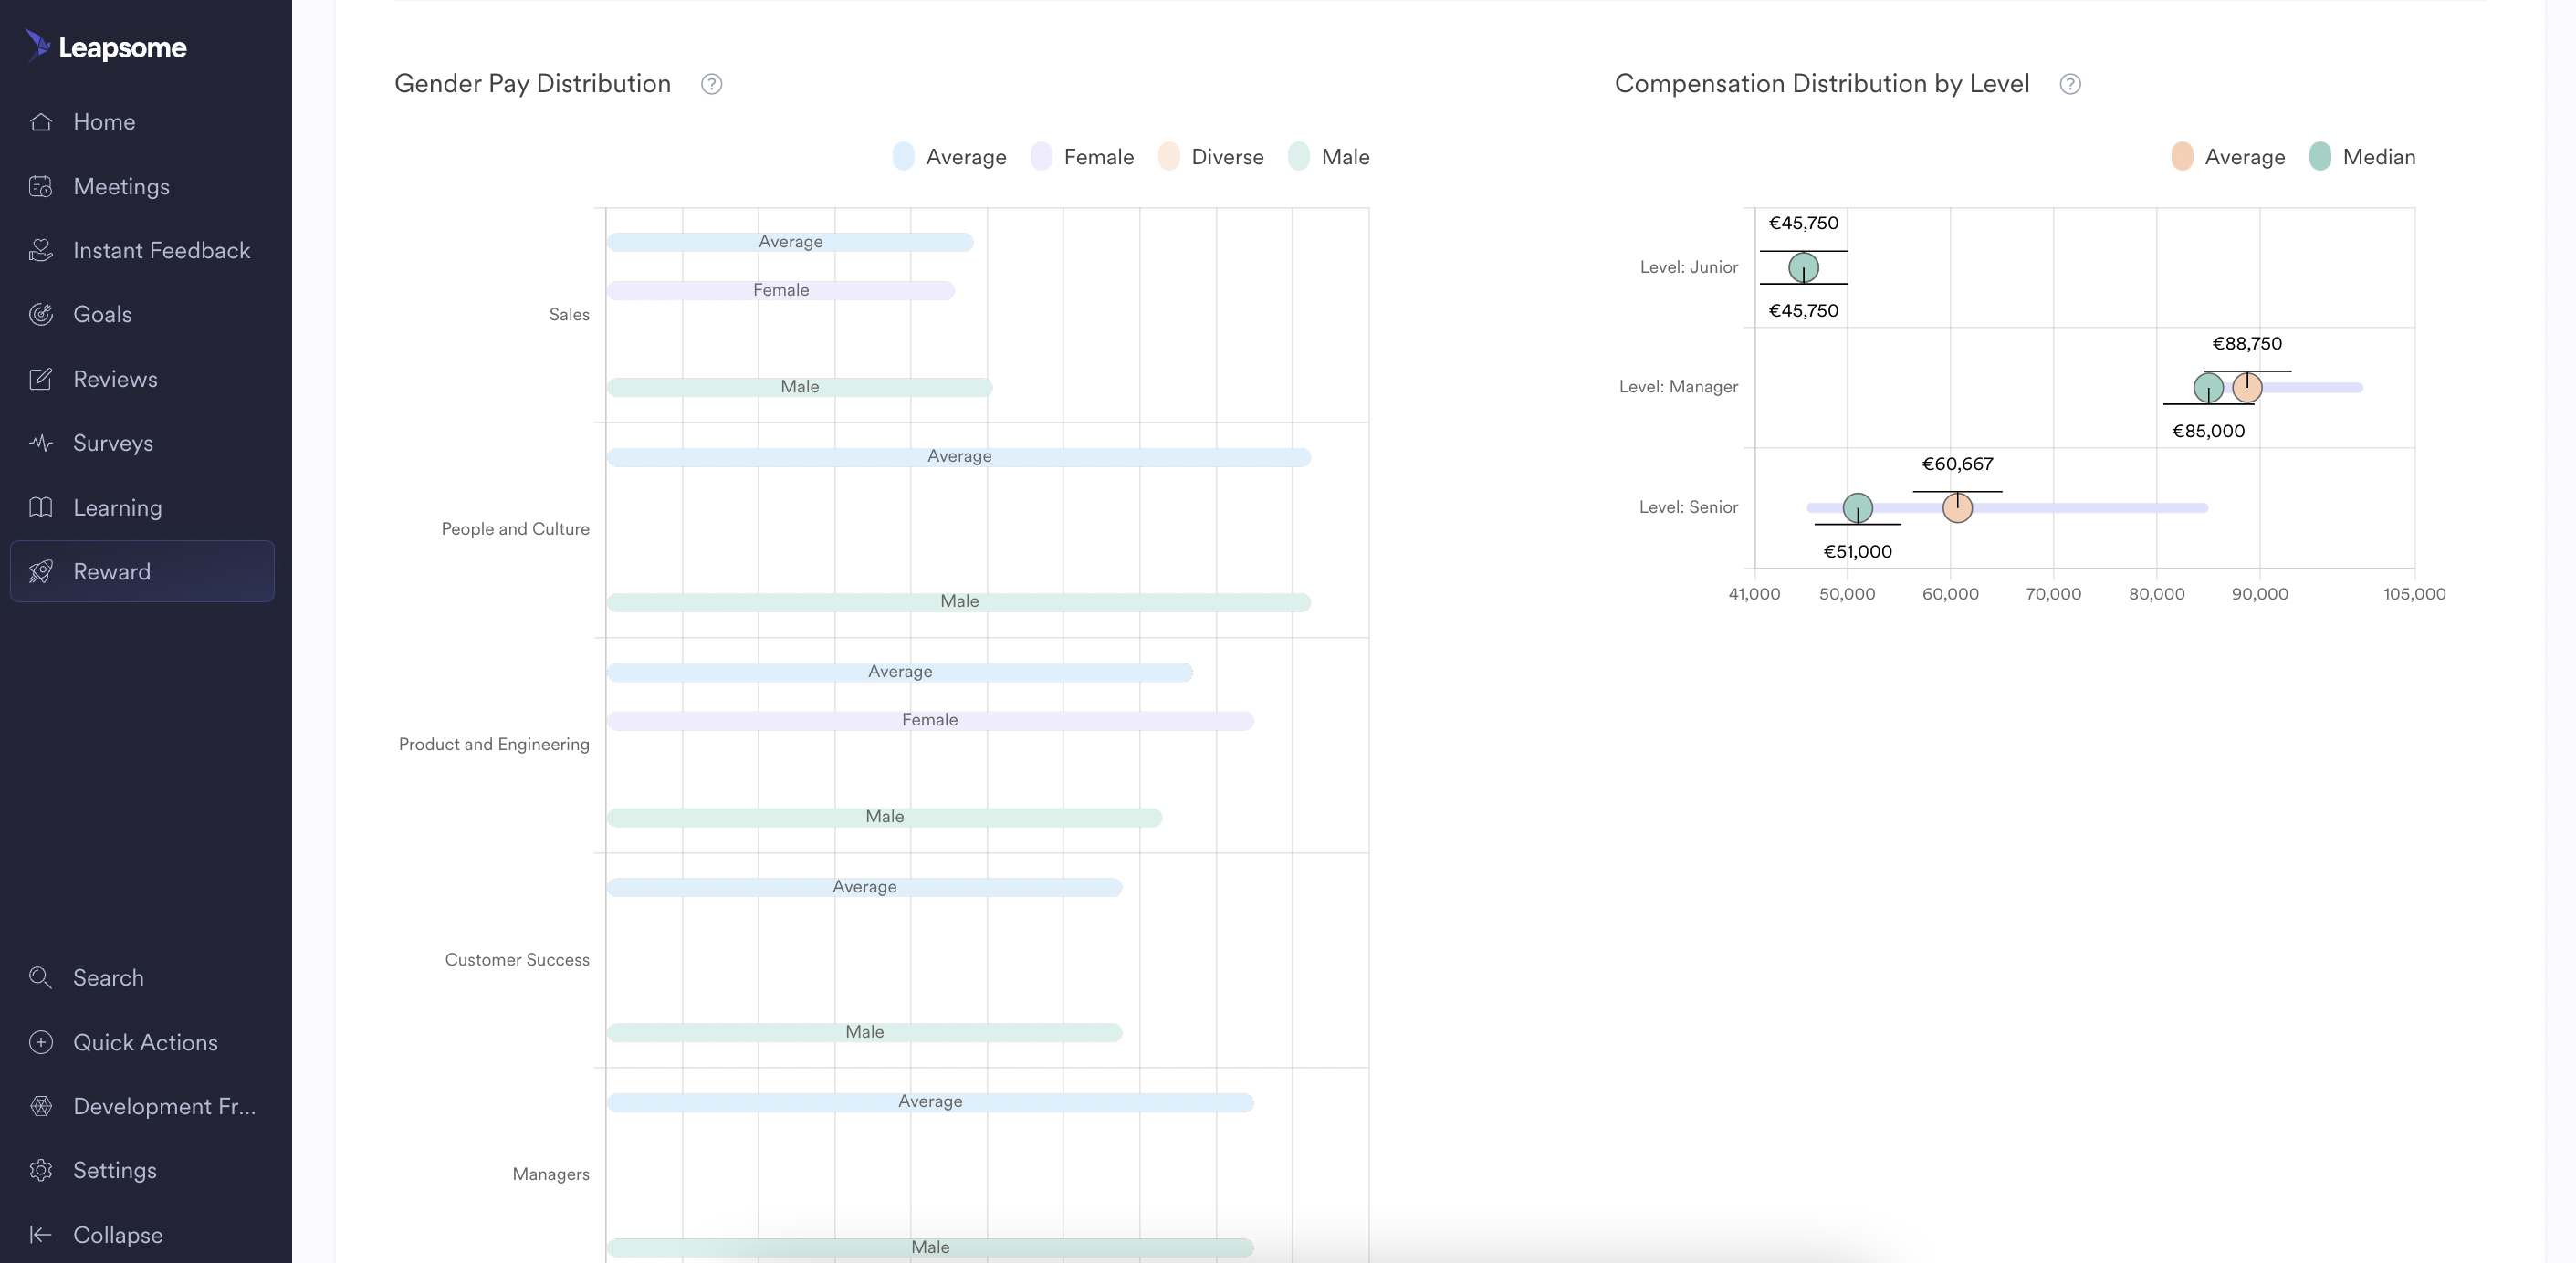Screen dimensions: 2576x1263
Task: Select the Meetings calendar icon
Action: [x=41, y=186]
